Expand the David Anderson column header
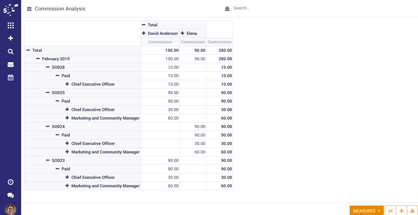The width and height of the screenshot is (418, 215). pos(160,33)
